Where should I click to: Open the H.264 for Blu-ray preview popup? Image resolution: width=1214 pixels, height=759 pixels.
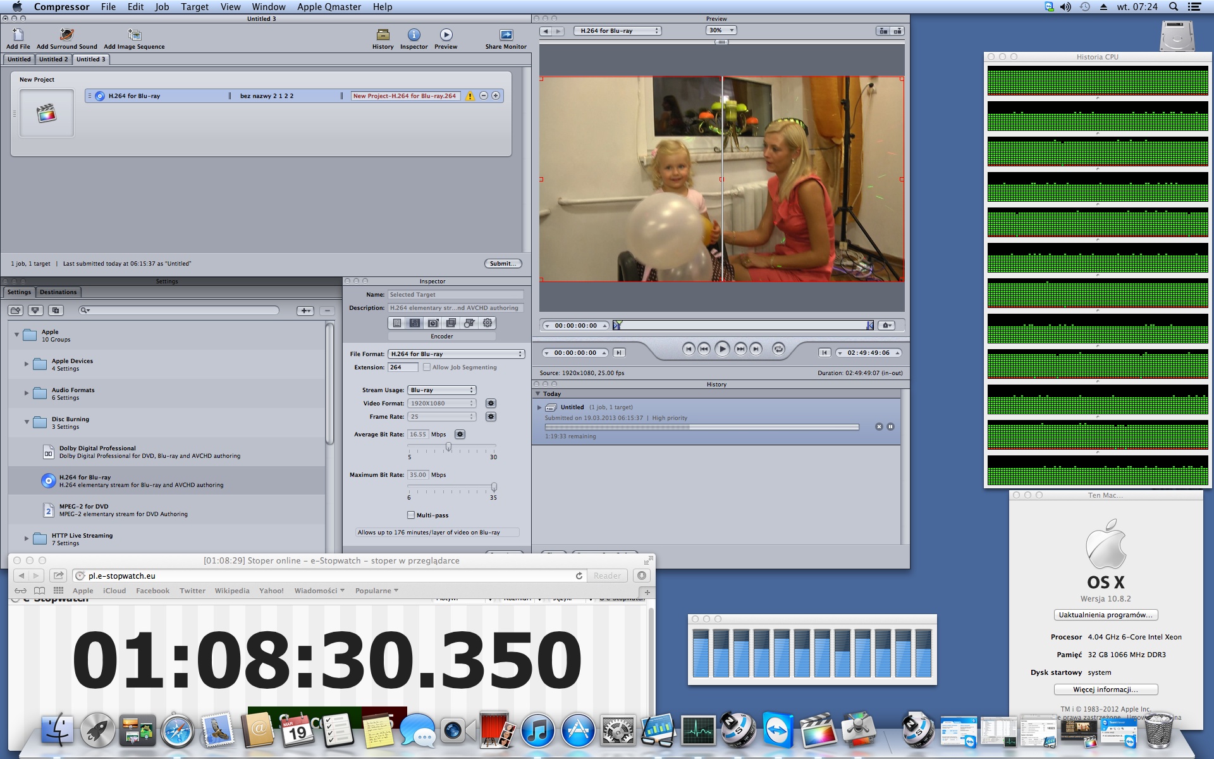coord(617,31)
